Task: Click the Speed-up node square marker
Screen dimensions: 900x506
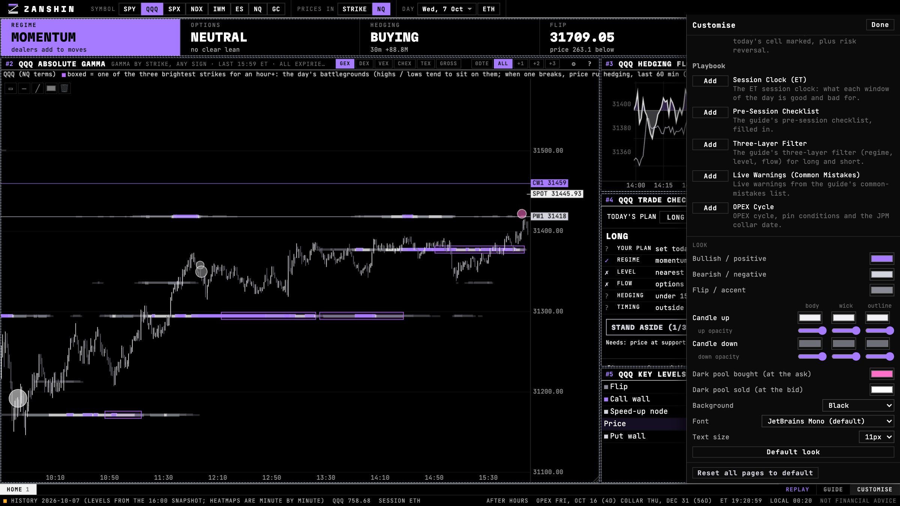Action: [606, 412]
